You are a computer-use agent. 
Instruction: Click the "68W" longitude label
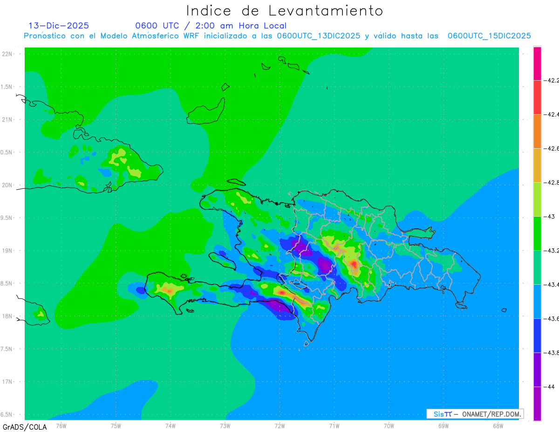tap(498, 425)
